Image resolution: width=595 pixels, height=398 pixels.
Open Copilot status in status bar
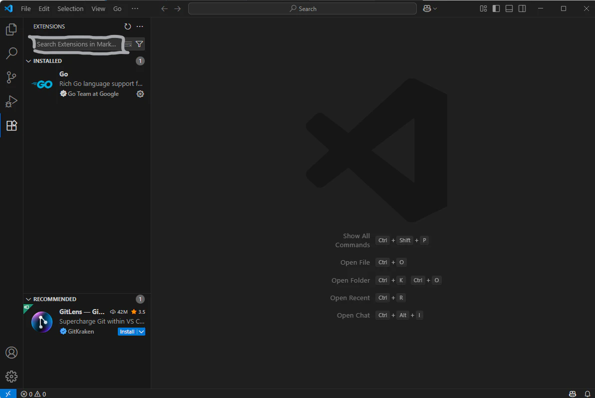573,394
